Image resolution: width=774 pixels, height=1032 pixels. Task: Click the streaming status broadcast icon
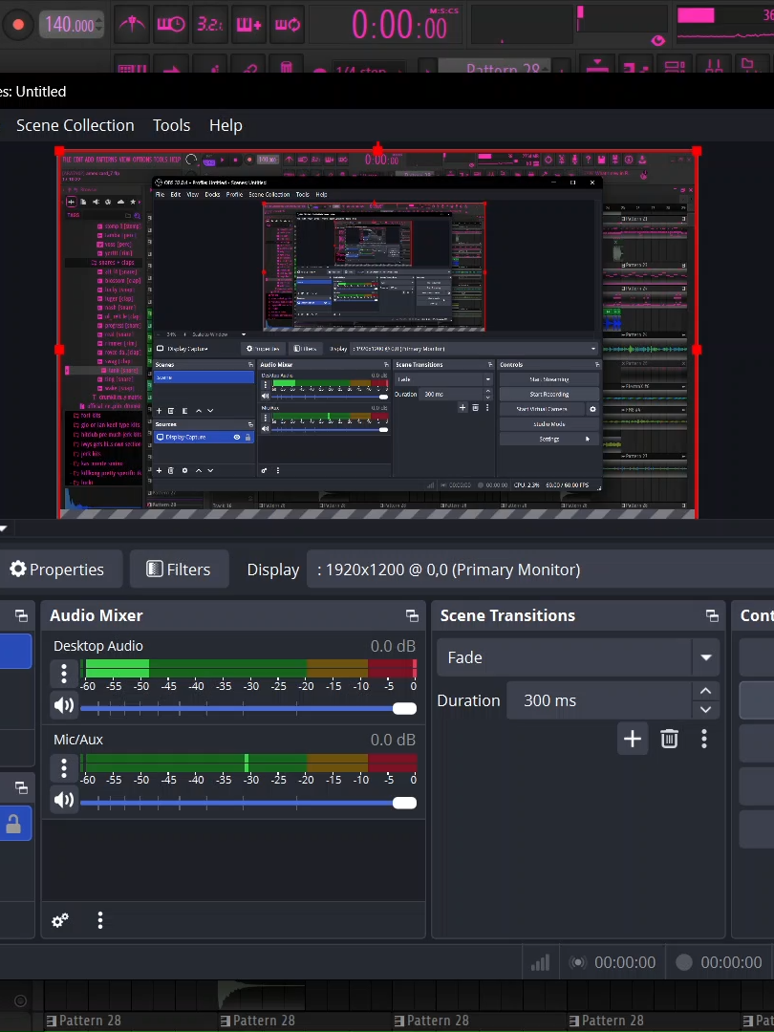pos(578,963)
